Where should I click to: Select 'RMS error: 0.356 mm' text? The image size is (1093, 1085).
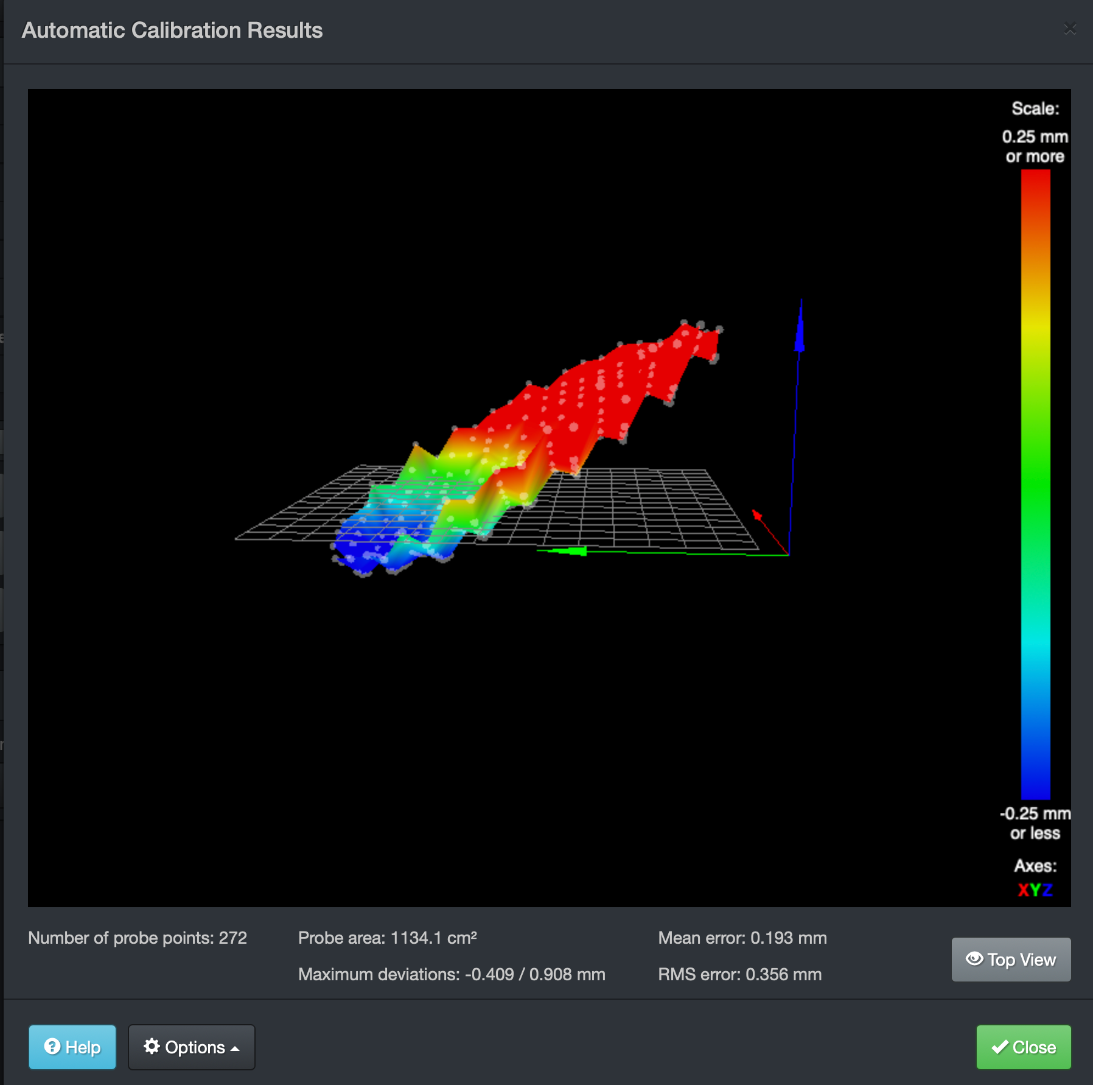coord(740,974)
